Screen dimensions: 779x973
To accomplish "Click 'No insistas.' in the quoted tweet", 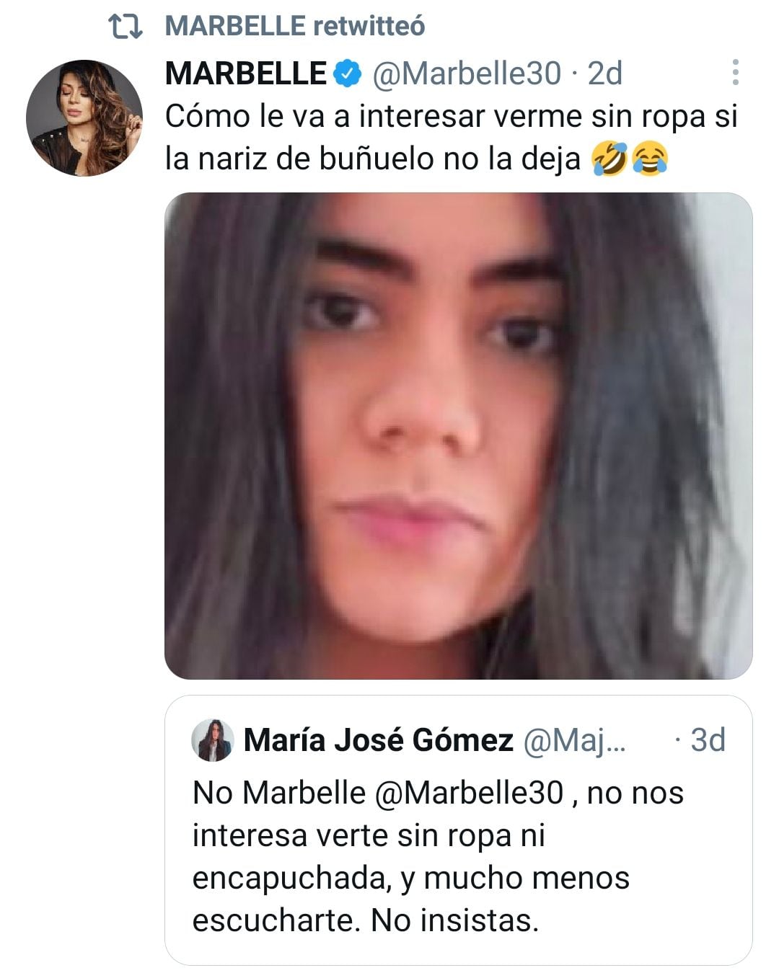I will click(454, 920).
